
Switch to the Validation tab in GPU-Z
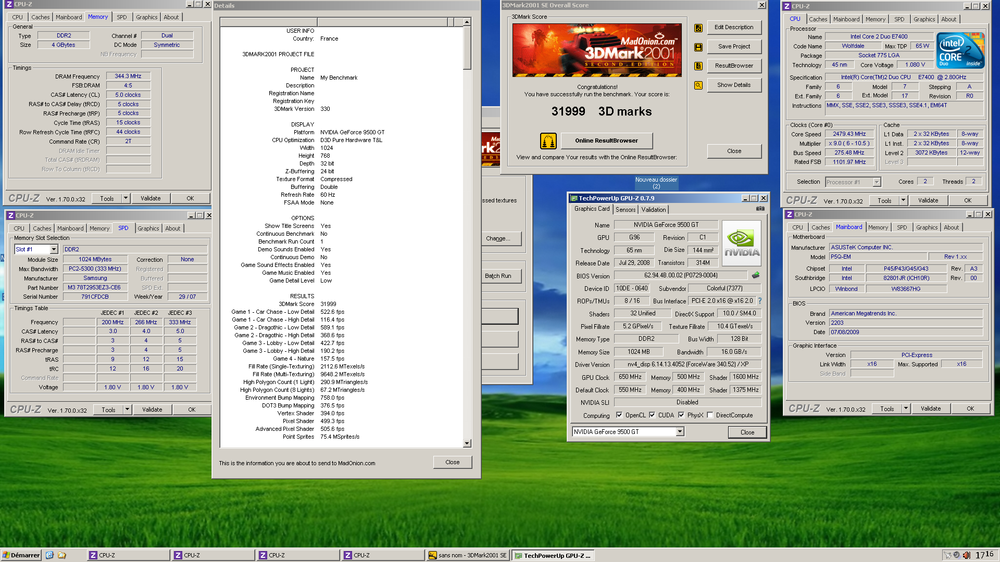(654, 210)
